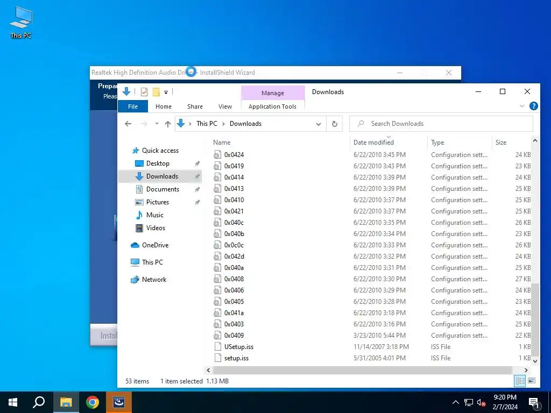
Task: Click vertical scrollbar up arrow
Action: click(x=535, y=140)
